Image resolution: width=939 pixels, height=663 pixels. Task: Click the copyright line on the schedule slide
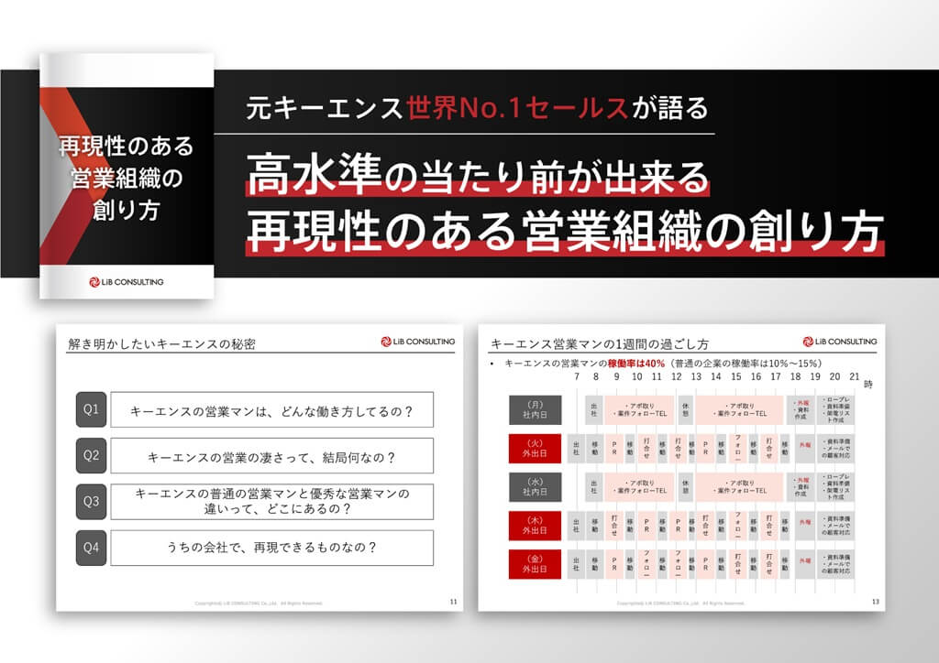[680, 603]
